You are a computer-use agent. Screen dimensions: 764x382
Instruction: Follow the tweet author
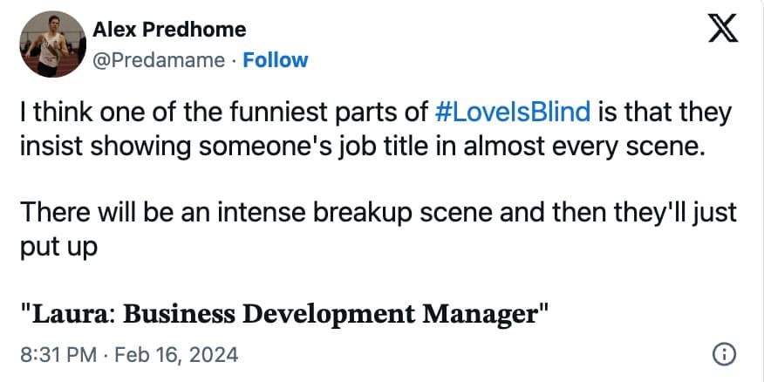[x=276, y=60]
